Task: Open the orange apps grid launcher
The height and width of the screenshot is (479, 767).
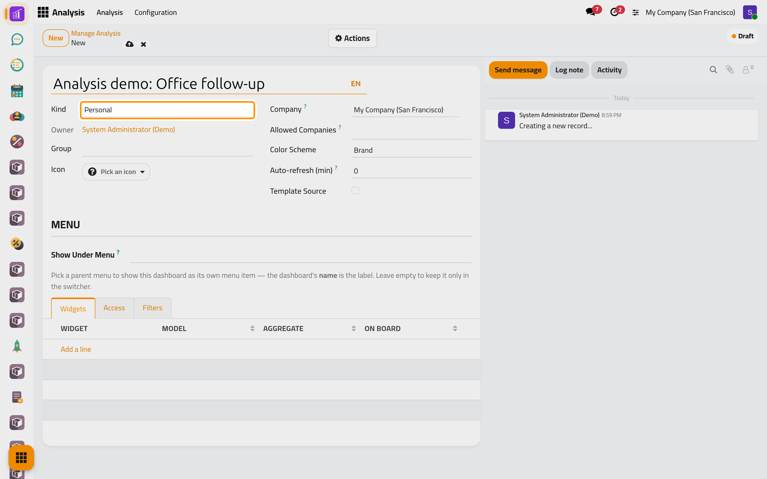Action: coord(21,457)
